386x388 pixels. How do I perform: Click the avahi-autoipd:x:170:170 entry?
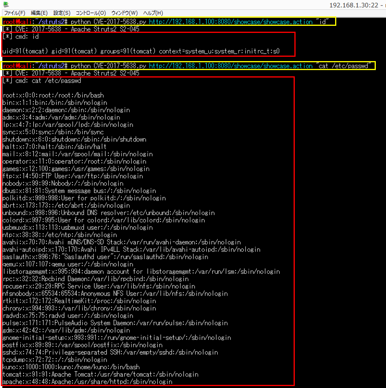coord(132,249)
